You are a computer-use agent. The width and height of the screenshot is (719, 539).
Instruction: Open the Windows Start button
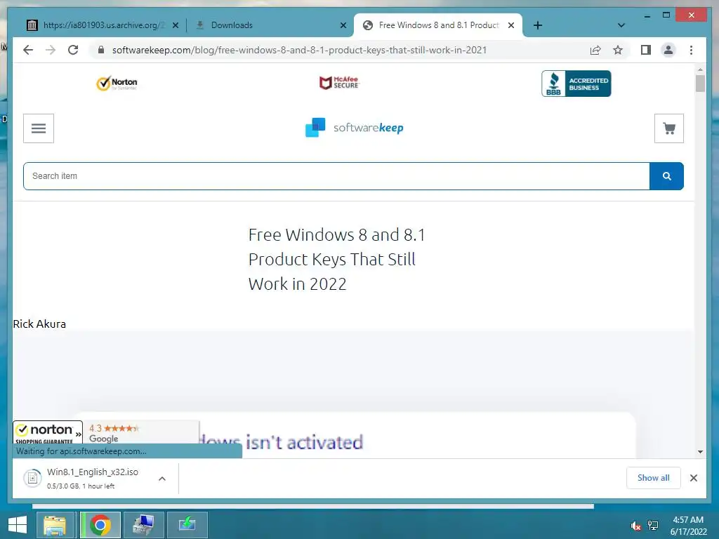click(x=18, y=525)
